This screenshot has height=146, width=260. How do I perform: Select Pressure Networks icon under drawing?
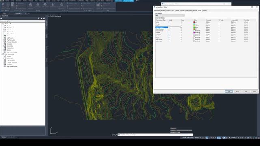[5, 42]
